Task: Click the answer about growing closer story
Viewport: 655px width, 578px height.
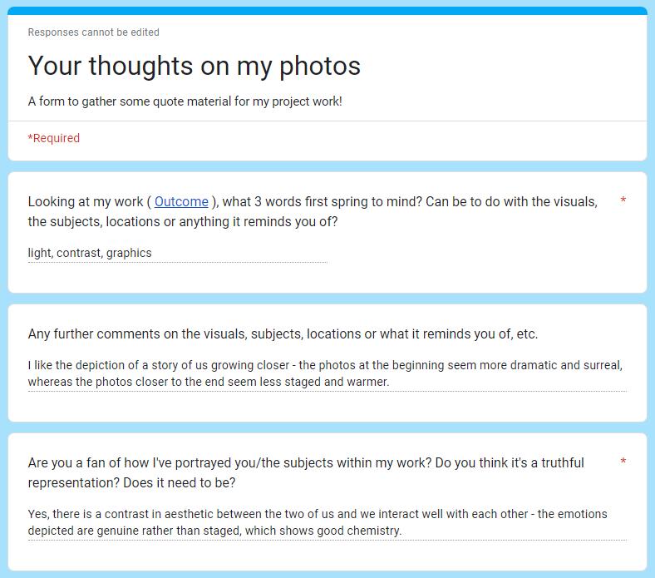Action: point(327,373)
